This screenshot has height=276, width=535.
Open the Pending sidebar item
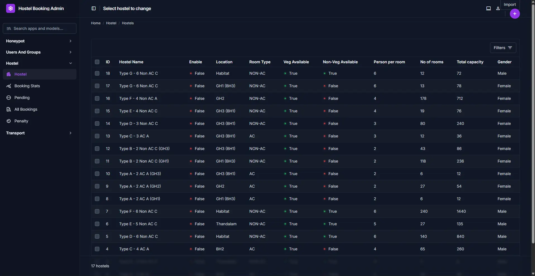(x=22, y=98)
